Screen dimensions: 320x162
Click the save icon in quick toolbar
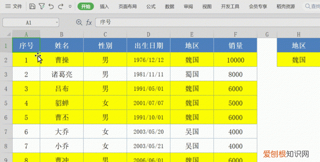(32, 6)
